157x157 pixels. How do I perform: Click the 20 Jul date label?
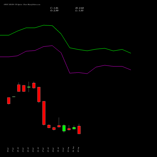18,150
